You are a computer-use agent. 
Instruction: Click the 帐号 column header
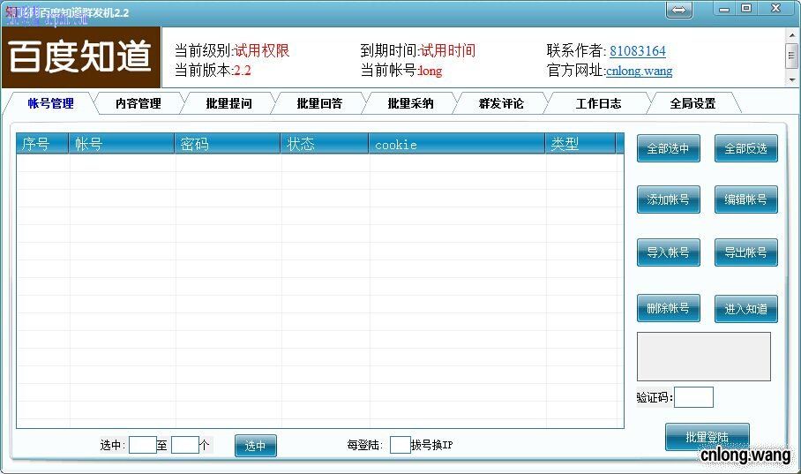pyautogui.click(x=122, y=144)
